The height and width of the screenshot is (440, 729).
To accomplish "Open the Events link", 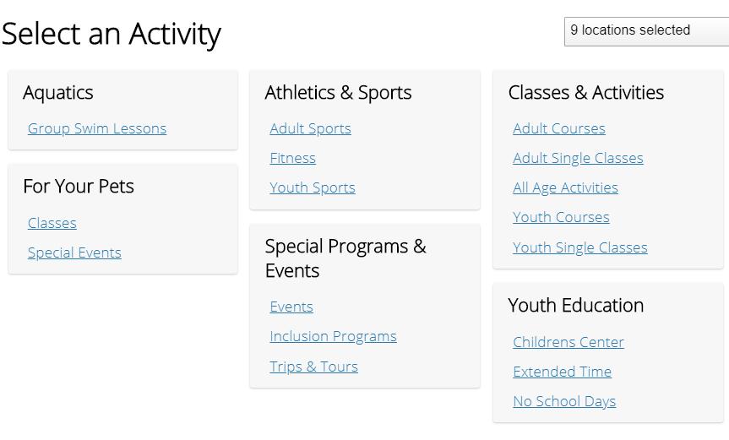I will coord(291,307).
